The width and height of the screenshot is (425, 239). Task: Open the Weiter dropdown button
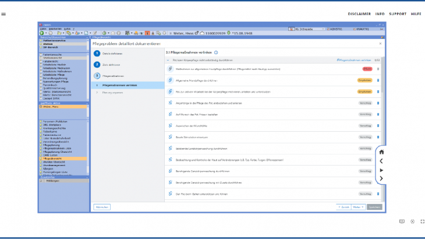click(359, 206)
